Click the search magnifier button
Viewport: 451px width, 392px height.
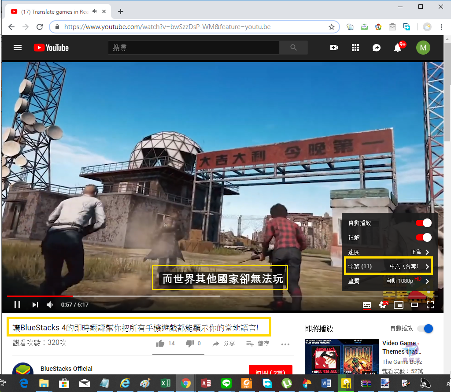293,48
